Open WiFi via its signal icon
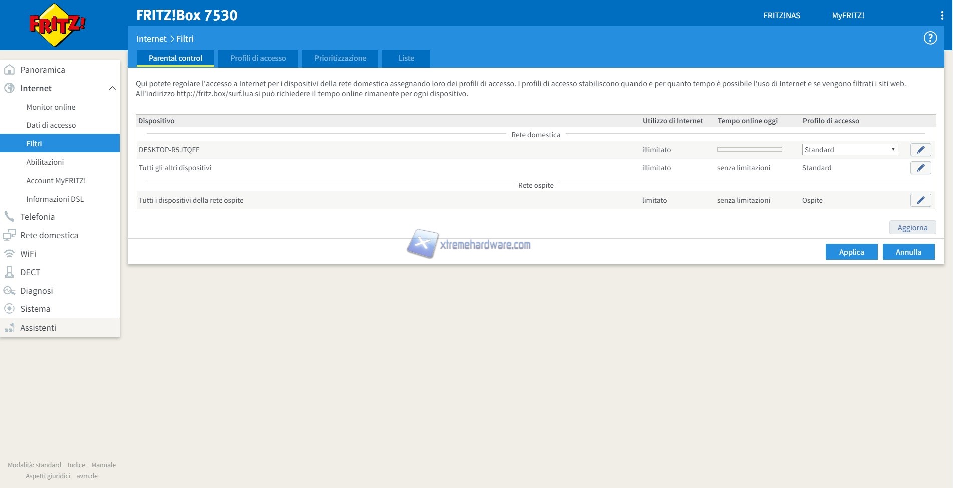The image size is (953, 488). click(9, 254)
